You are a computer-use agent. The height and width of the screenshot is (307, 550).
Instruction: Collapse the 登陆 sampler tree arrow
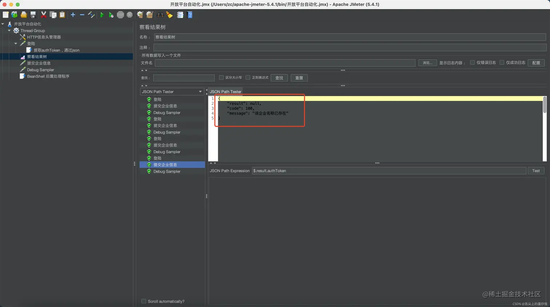point(16,44)
